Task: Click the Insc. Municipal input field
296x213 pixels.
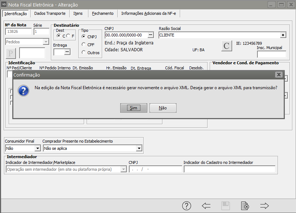Action: pyautogui.click(x=271, y=55)
